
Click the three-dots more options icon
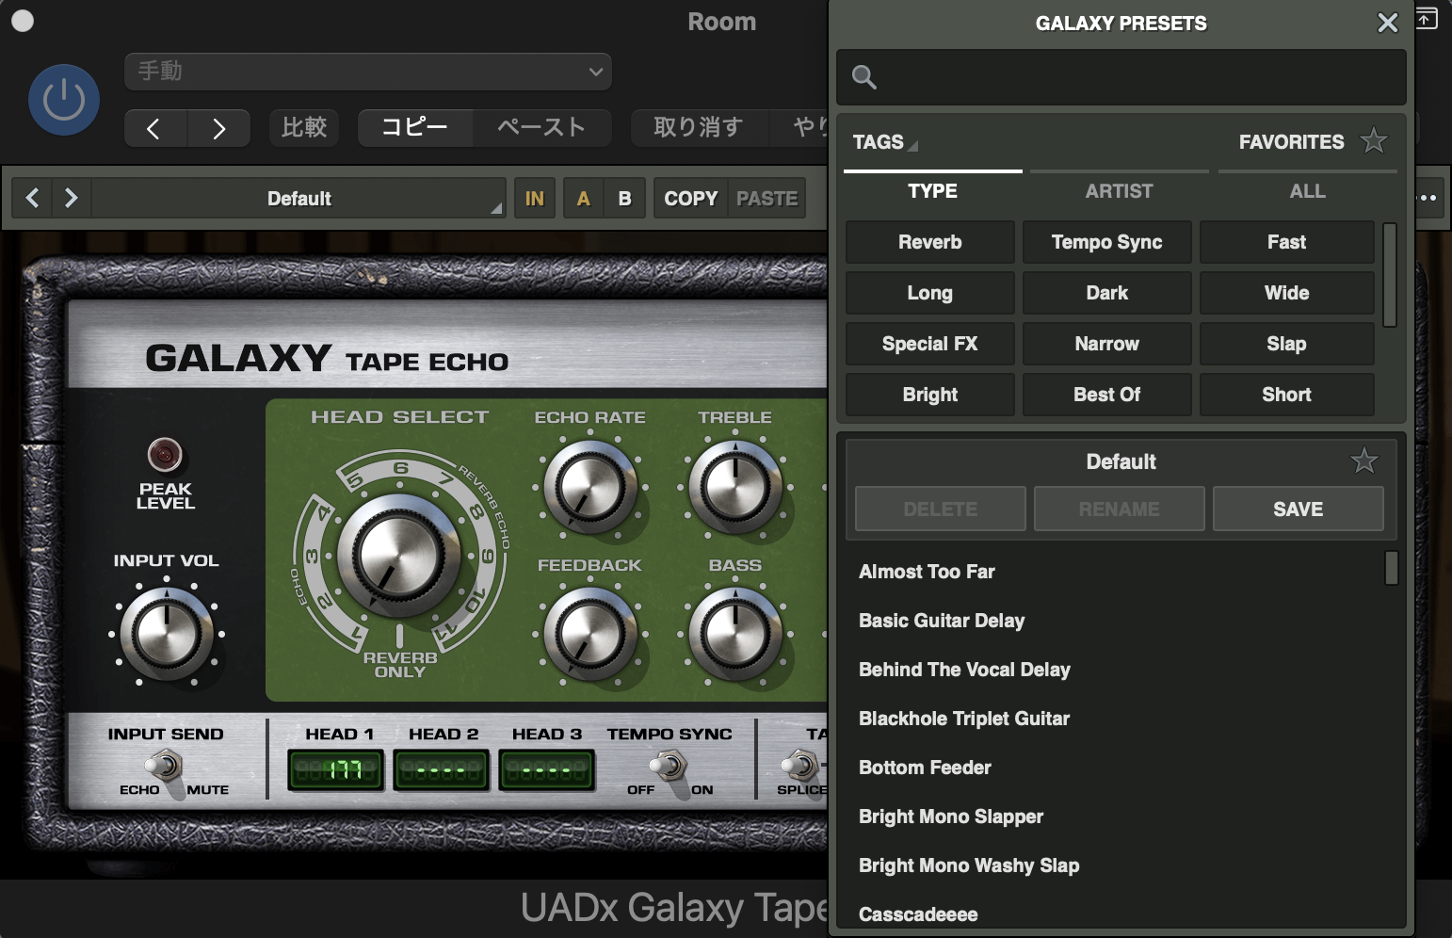point(1428,198)
